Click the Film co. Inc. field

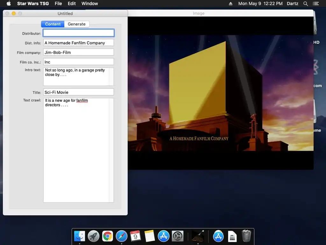[x=79, y=62]
